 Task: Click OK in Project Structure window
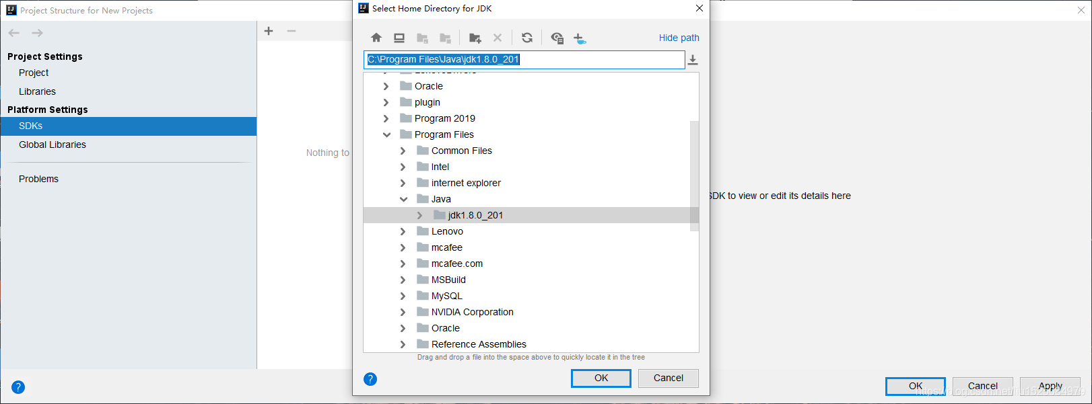(x=916, y=387)
